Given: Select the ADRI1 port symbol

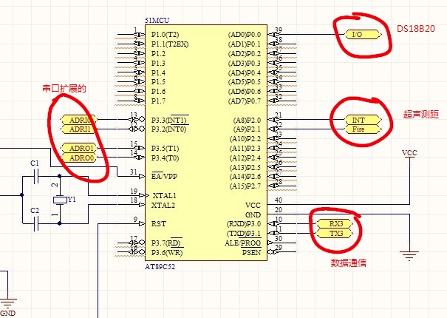Looking at the screenshot, I should point(80,129).
